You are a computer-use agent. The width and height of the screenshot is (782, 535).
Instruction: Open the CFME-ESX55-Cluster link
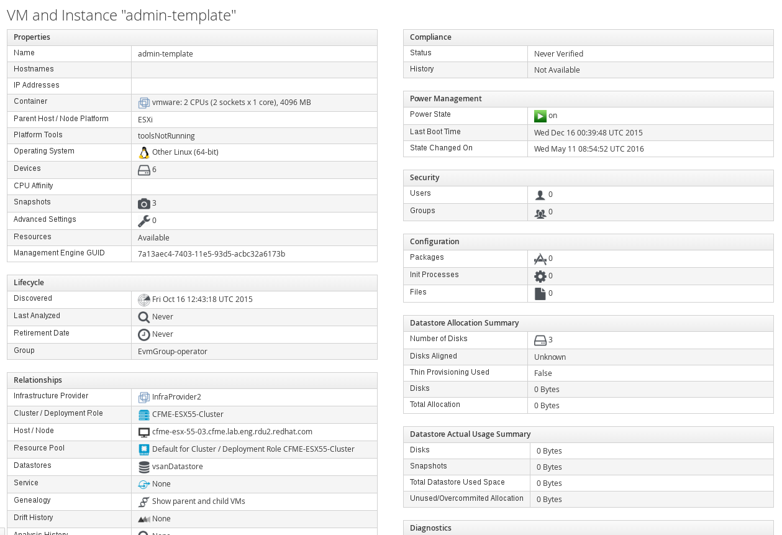click(188, 414)
